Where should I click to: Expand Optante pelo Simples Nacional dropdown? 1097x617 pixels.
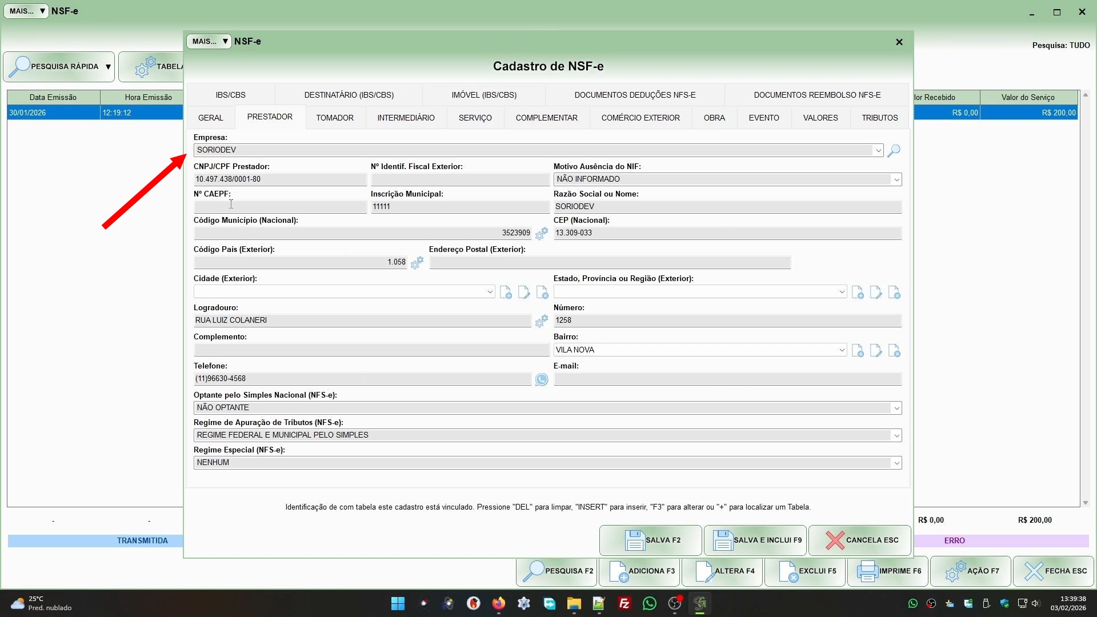pos(896,408)
